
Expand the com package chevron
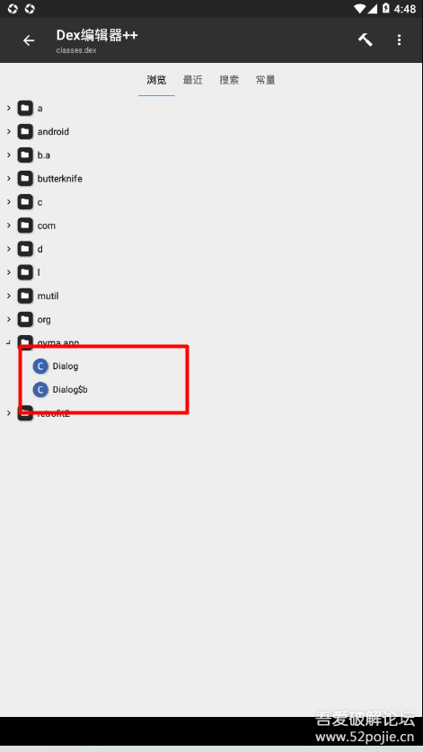[9, 225]
